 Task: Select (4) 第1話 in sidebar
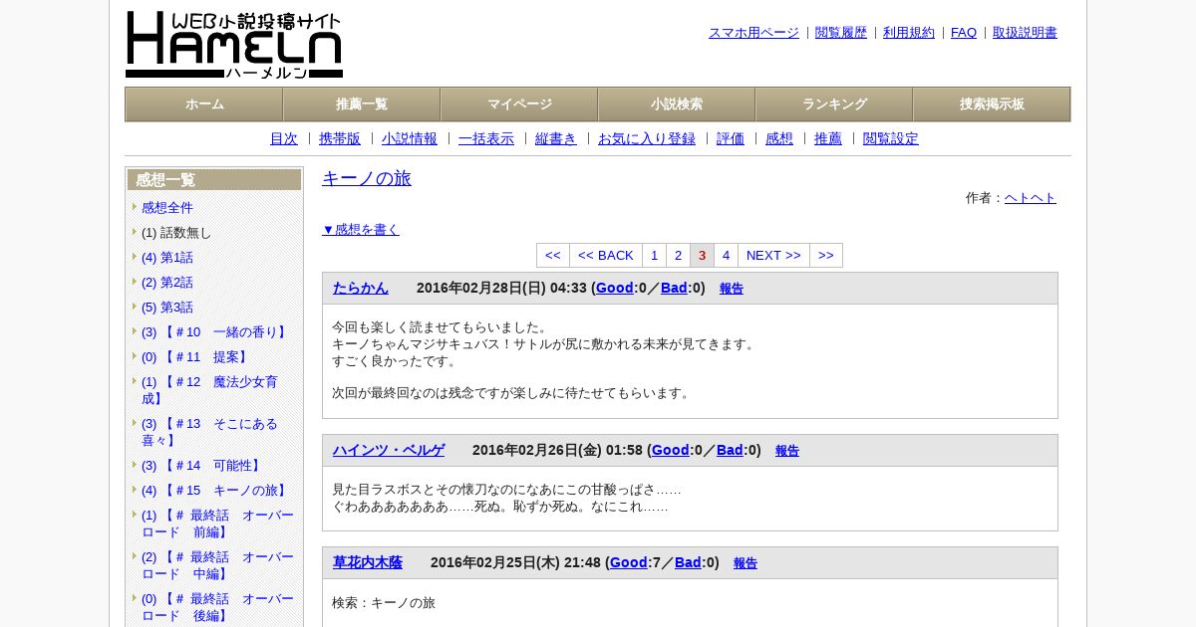coord(167,258)
